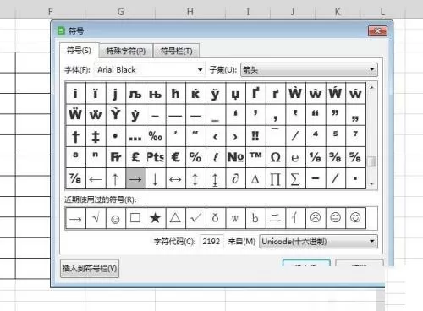423x311 pixels.
Task: Open the 子集 subset dropdown
Action: click(309, 69)
